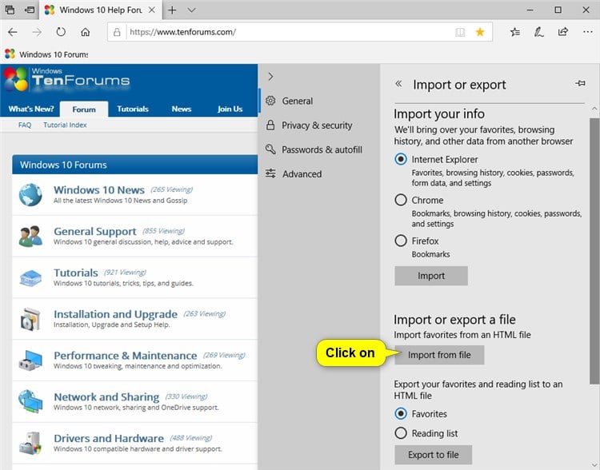Open Installation and Upgrade forum

coord(115,314)
